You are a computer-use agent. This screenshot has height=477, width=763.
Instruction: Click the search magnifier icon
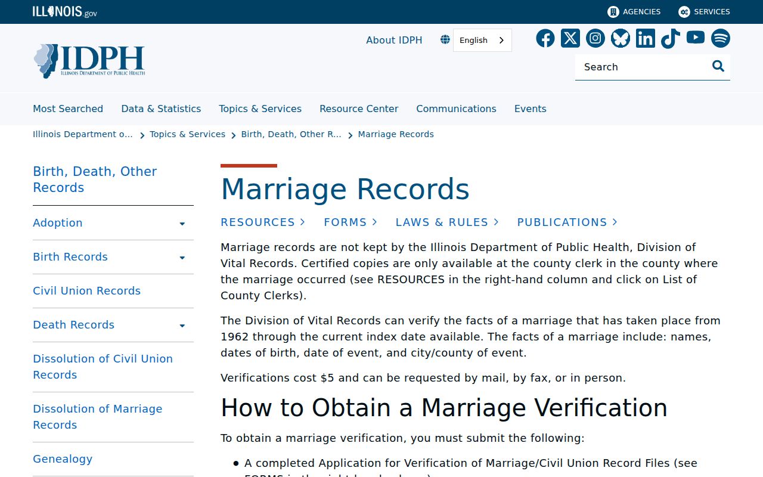pos(718,66)
